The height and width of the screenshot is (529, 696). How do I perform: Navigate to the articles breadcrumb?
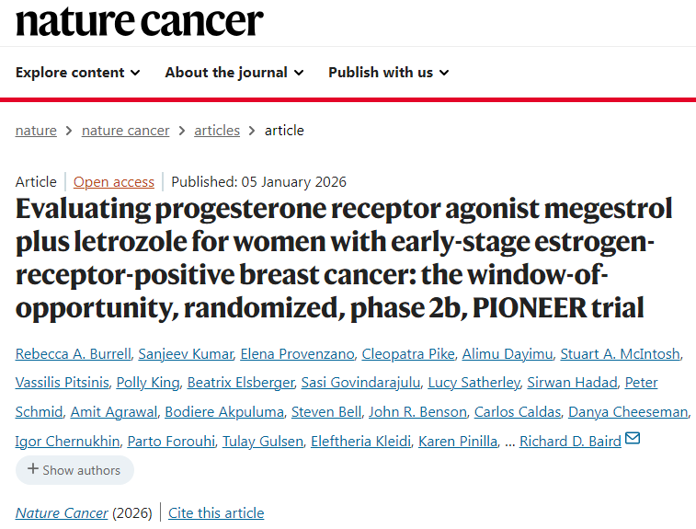(217, 131)
